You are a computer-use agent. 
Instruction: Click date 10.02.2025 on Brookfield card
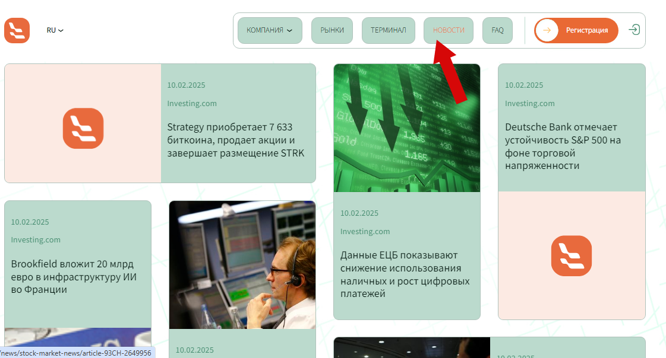point(30,222)
